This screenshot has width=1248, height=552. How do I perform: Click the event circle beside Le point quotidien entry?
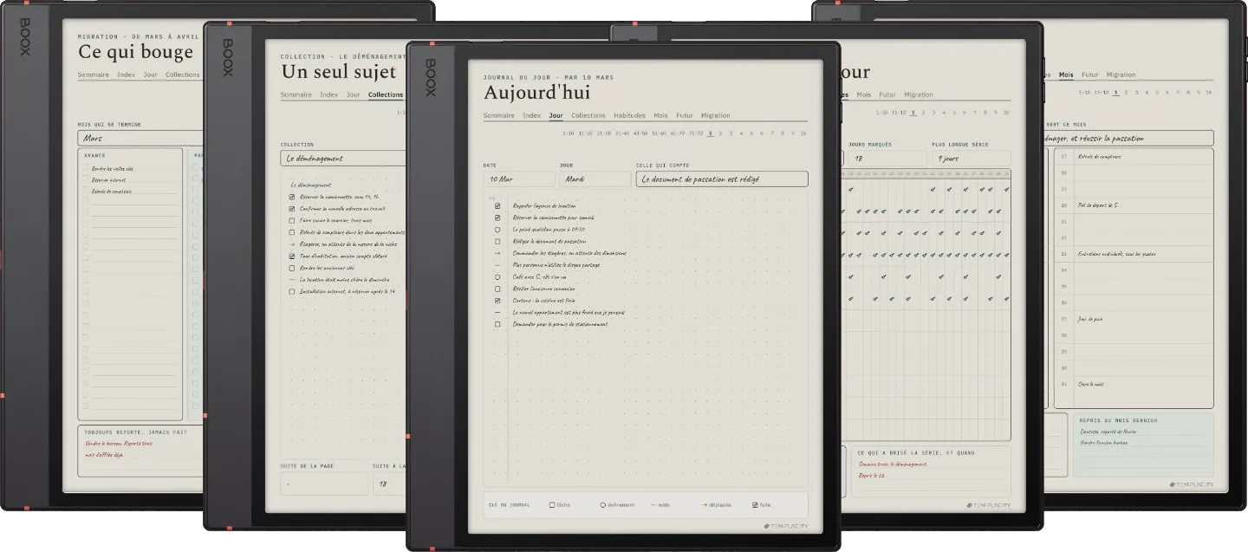pyautogui.click(x=497, y=230)
